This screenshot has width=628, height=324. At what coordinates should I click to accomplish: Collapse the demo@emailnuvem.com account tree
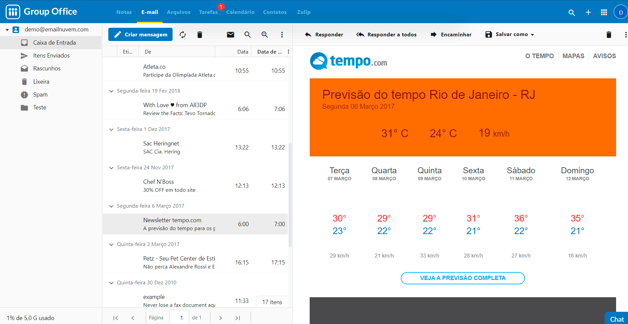[7, 30]
